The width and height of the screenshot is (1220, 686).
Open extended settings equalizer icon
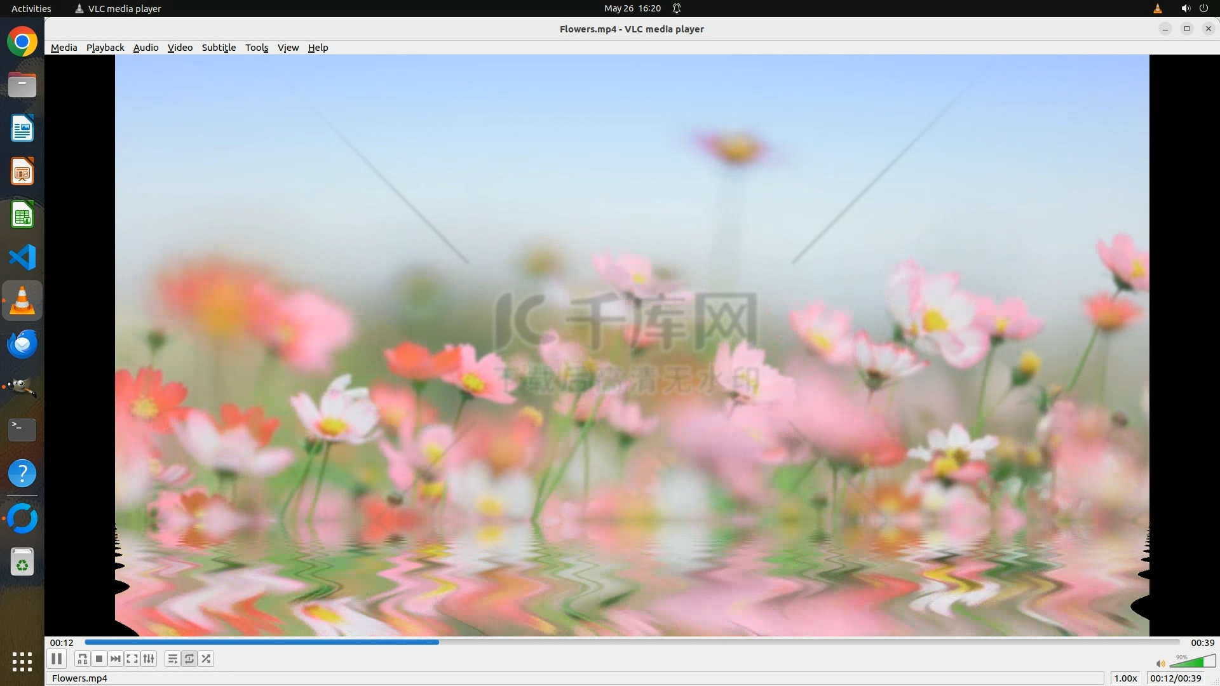pos(149,659)
